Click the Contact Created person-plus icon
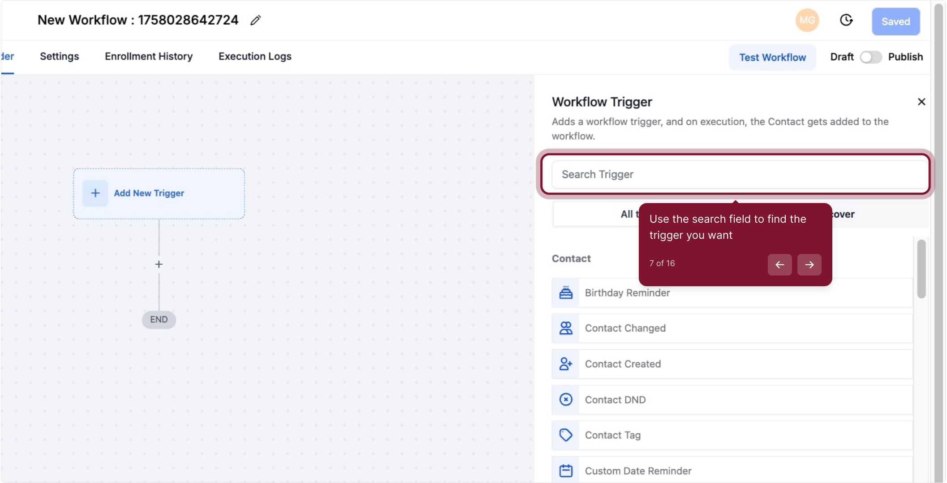 (566, 364)
